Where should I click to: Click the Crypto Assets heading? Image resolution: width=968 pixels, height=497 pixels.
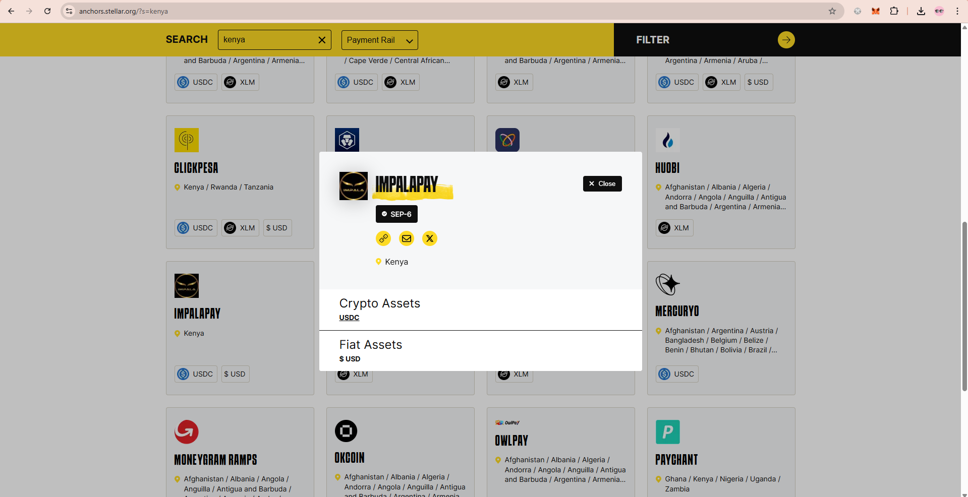pos(380,303)
